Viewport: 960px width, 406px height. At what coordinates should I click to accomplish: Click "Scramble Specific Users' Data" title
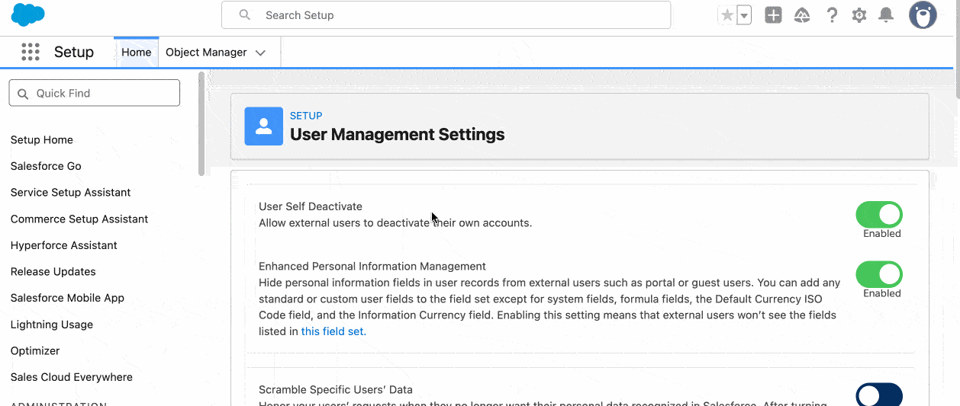tap(336, 390)
